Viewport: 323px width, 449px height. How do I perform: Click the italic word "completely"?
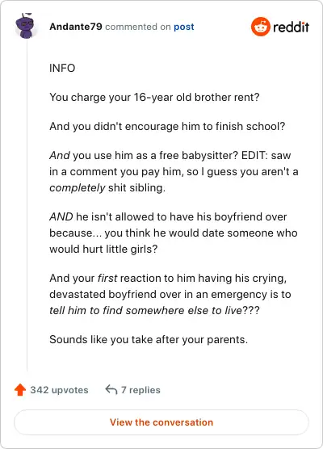(x=78, y=188)
